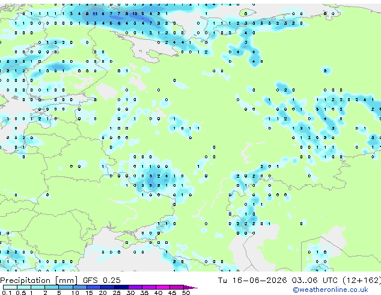Click the legend tick label '0.1'
Image resolution: width=381 pixels, height=295 pixels.
tap(7, 293)
